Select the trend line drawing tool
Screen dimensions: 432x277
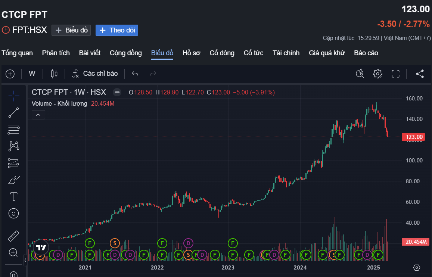[x=14, y=112]
